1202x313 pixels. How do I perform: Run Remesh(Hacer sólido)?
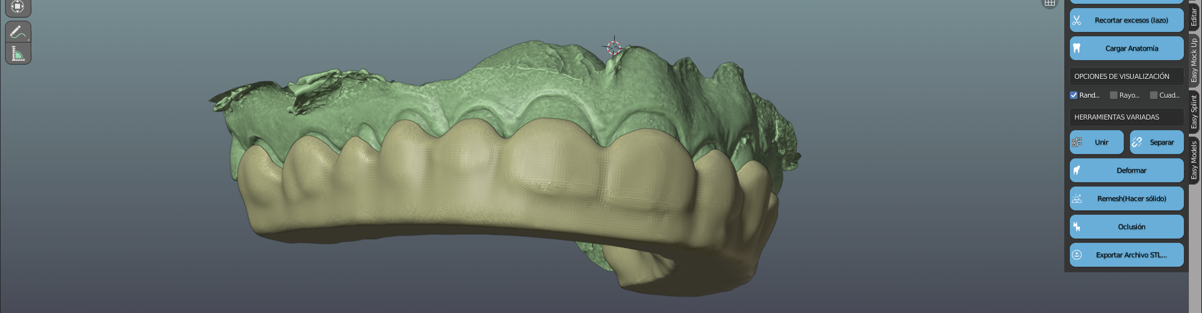coord(1126,198)
